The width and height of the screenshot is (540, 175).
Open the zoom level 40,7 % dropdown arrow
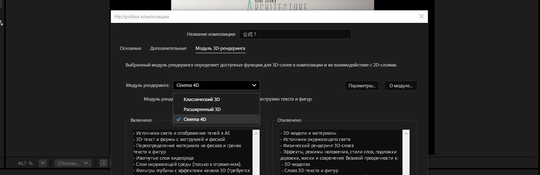coord(42,163)
